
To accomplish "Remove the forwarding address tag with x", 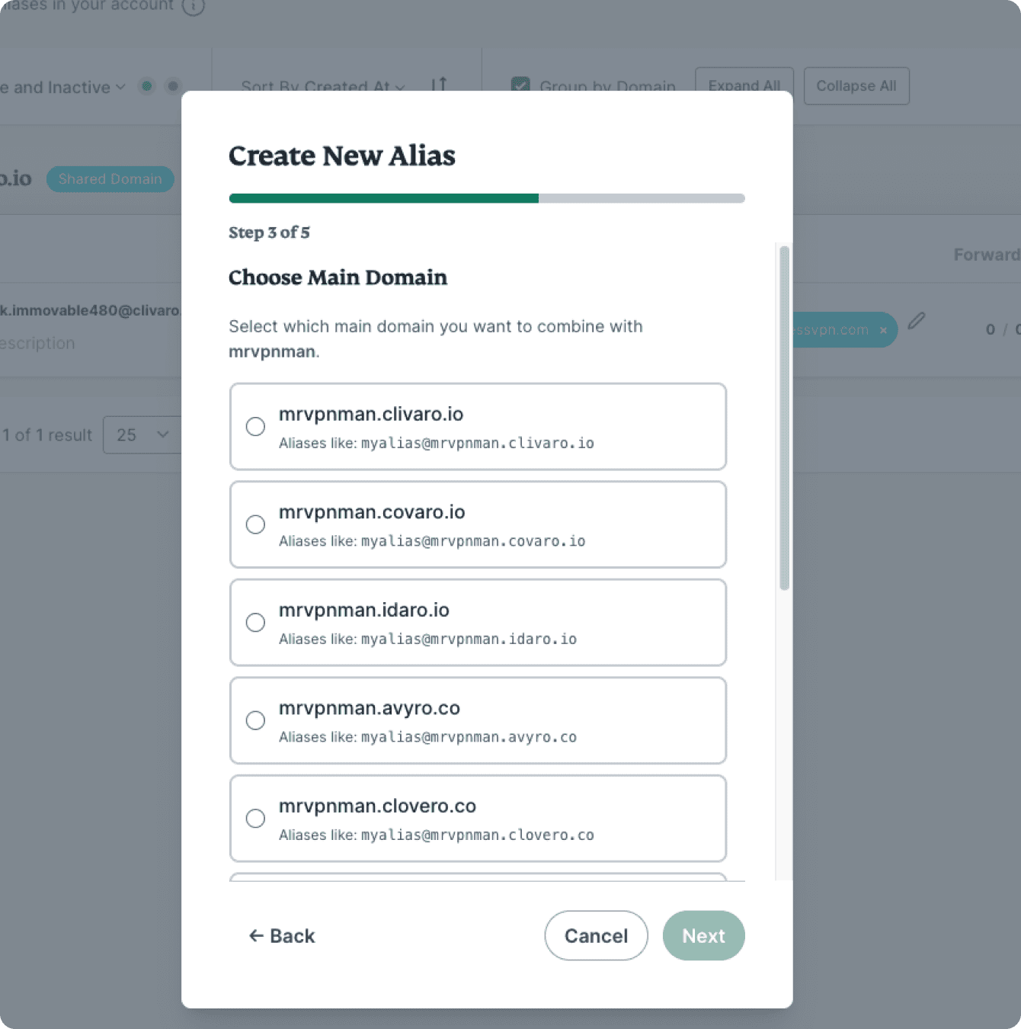I will [x=883, y=330].
